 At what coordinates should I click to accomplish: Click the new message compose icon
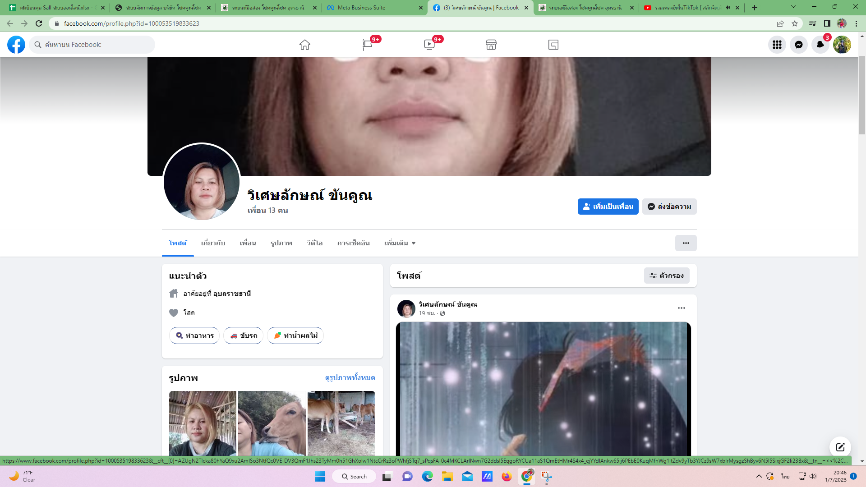coord(840,447)
